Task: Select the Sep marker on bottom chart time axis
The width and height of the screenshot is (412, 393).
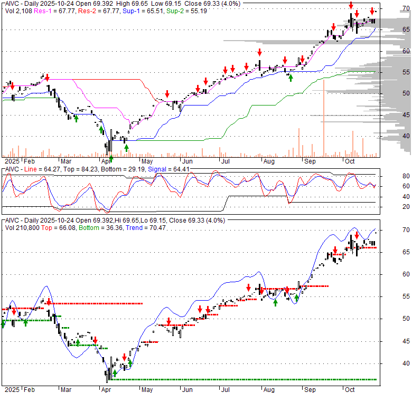Action: point(310,389)
